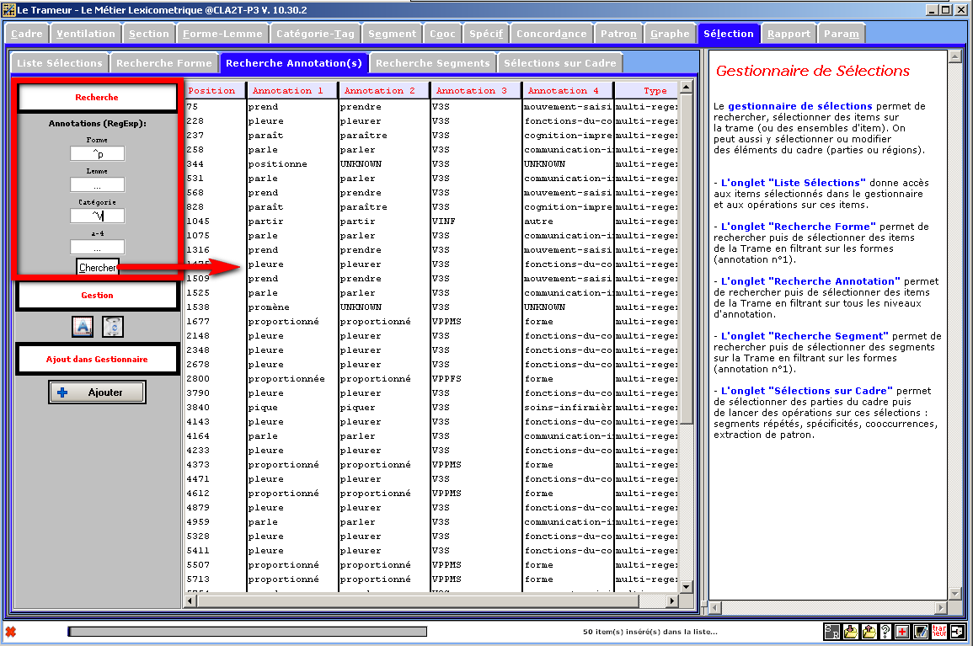
Task: Click the pen-and-notepad icon in the status bar
Action: coord(921,632)
